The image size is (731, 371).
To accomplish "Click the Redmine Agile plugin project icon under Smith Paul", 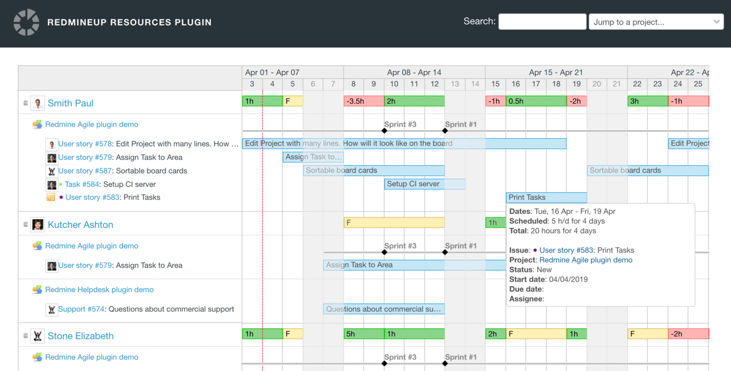I will pos(37,124).
